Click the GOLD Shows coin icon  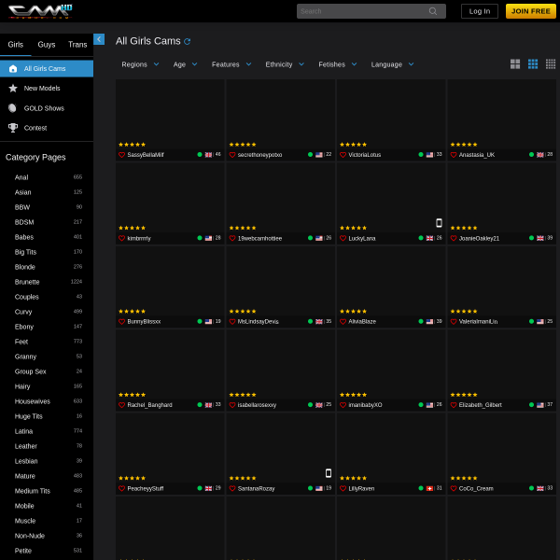12,108
